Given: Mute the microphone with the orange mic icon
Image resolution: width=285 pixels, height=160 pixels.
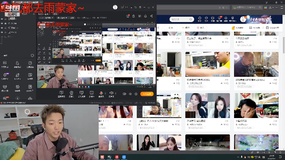Looking at the screenshot, I should click(101, 93).
